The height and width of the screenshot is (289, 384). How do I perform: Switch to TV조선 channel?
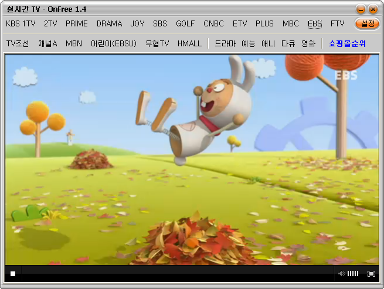point(18,43)
